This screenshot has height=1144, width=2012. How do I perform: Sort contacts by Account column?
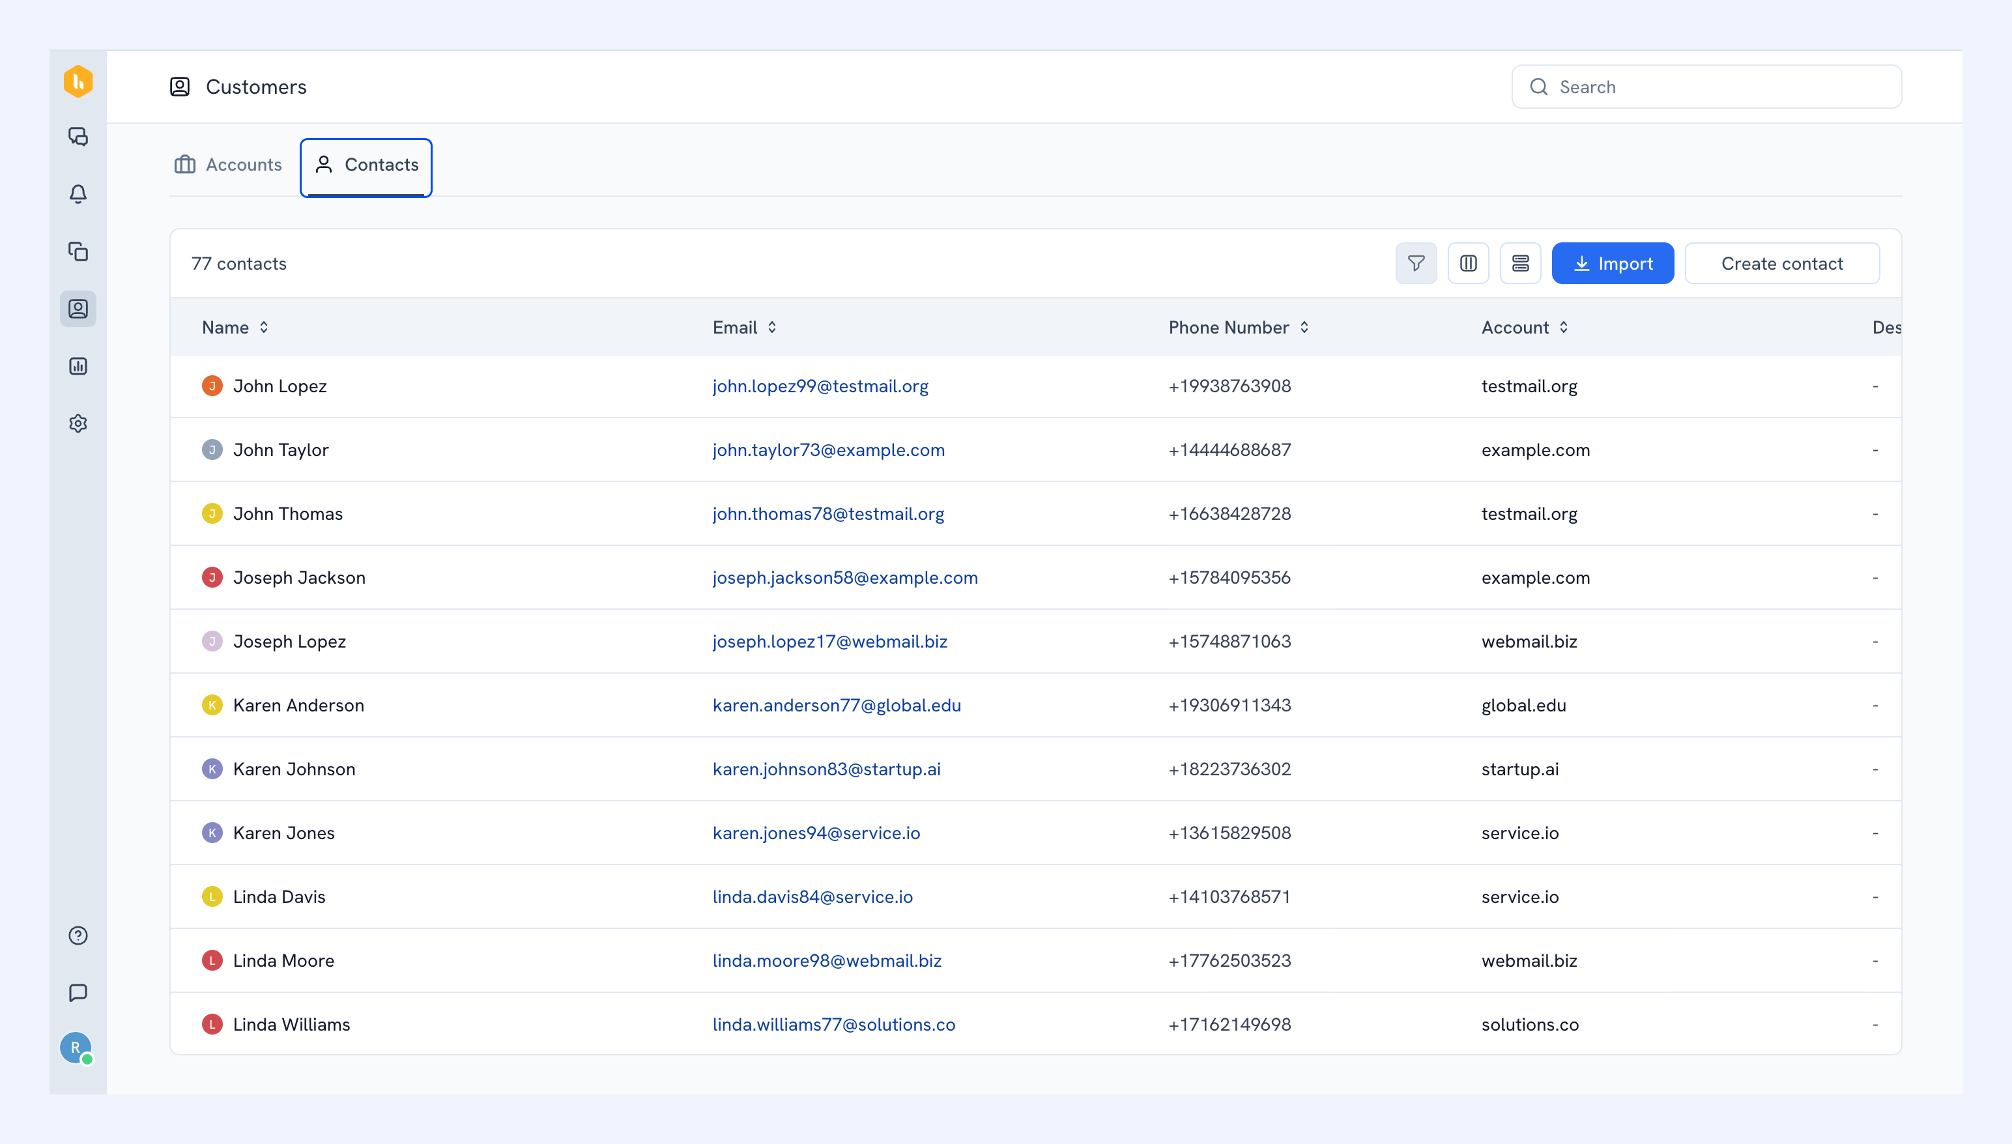coord(1524,328)
